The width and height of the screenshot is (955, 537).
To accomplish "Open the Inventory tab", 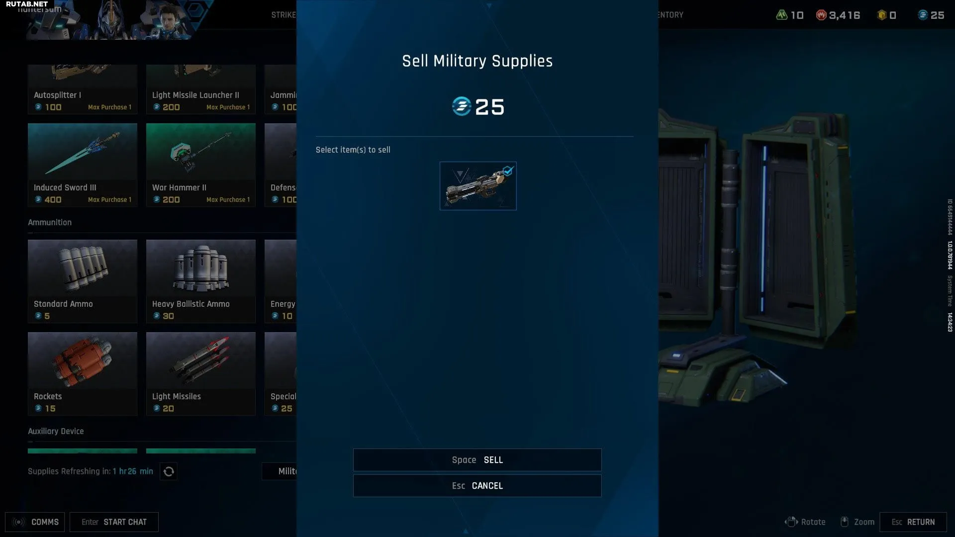I will (x=671, y=15).
